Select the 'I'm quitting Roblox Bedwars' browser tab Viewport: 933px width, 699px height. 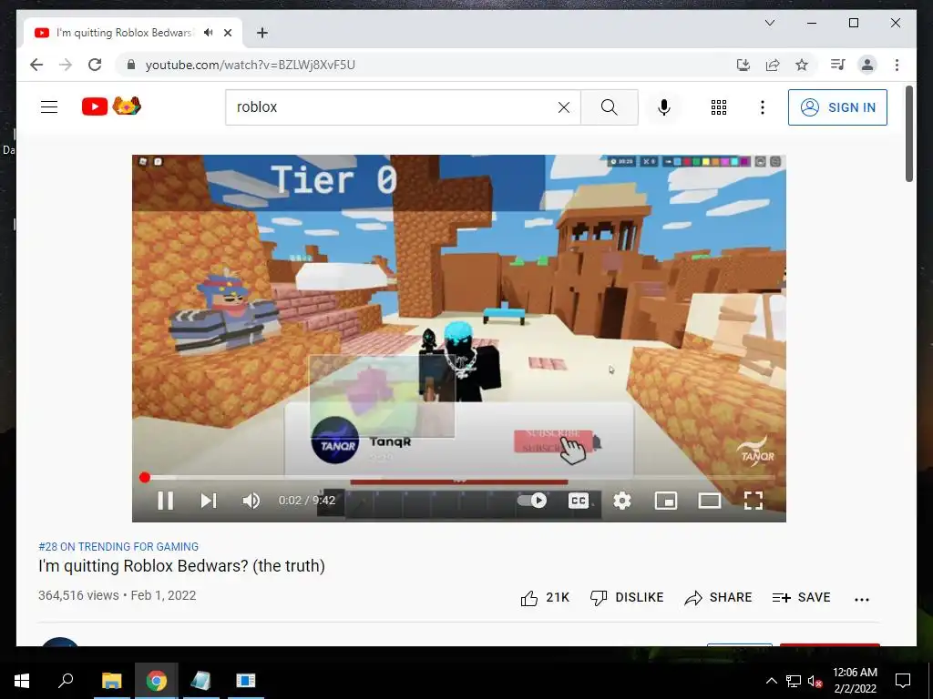click(133, 33)
